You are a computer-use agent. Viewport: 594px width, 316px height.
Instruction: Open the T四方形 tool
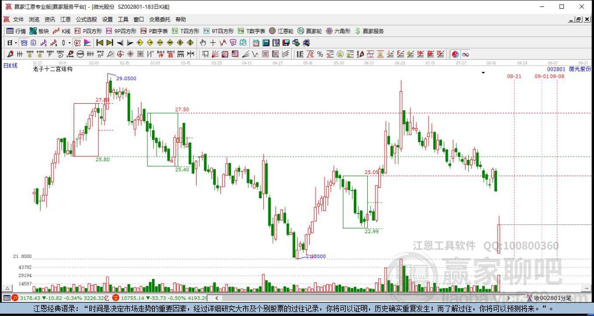pyautogui.click(x=186, y=31)
